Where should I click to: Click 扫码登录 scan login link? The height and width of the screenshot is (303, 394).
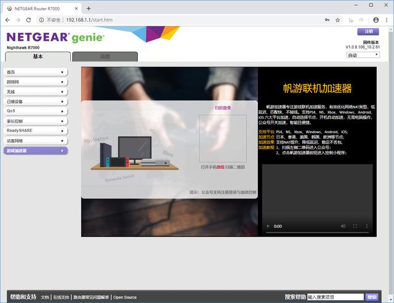tap(223, 108)
